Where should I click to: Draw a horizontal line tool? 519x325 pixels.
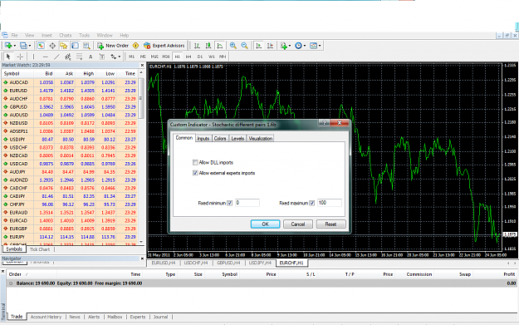[x=46, y=57]
